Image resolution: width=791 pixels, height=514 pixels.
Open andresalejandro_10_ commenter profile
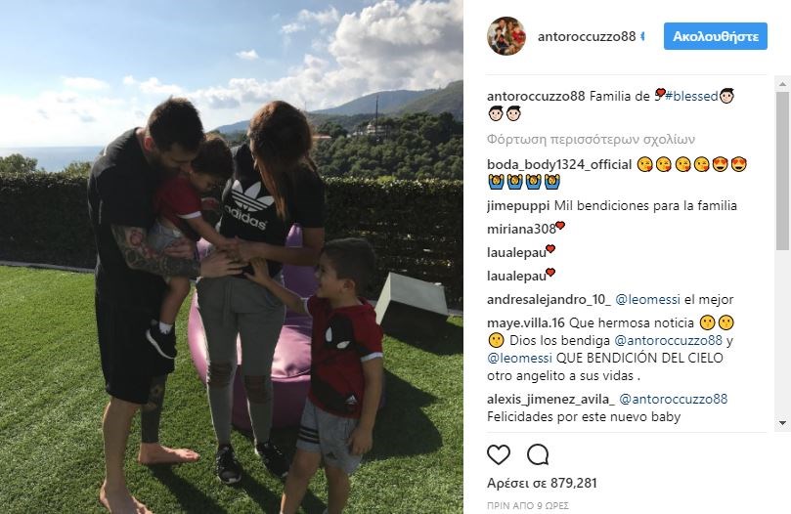click(549, 299)
